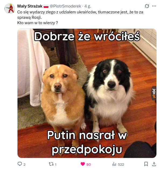Open the Mały Strażak display name link
This screenshot has width=161, height=170.
point(30,6)
